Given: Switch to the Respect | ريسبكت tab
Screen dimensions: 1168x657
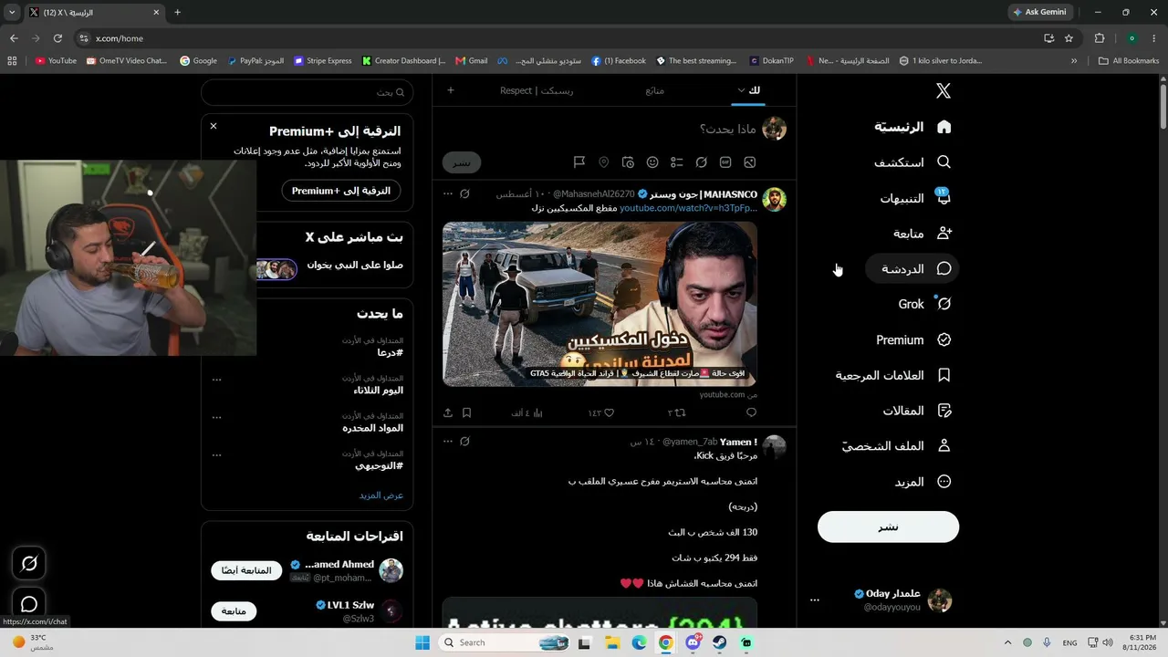Looking at the screenshot, I should click(537, 90).
